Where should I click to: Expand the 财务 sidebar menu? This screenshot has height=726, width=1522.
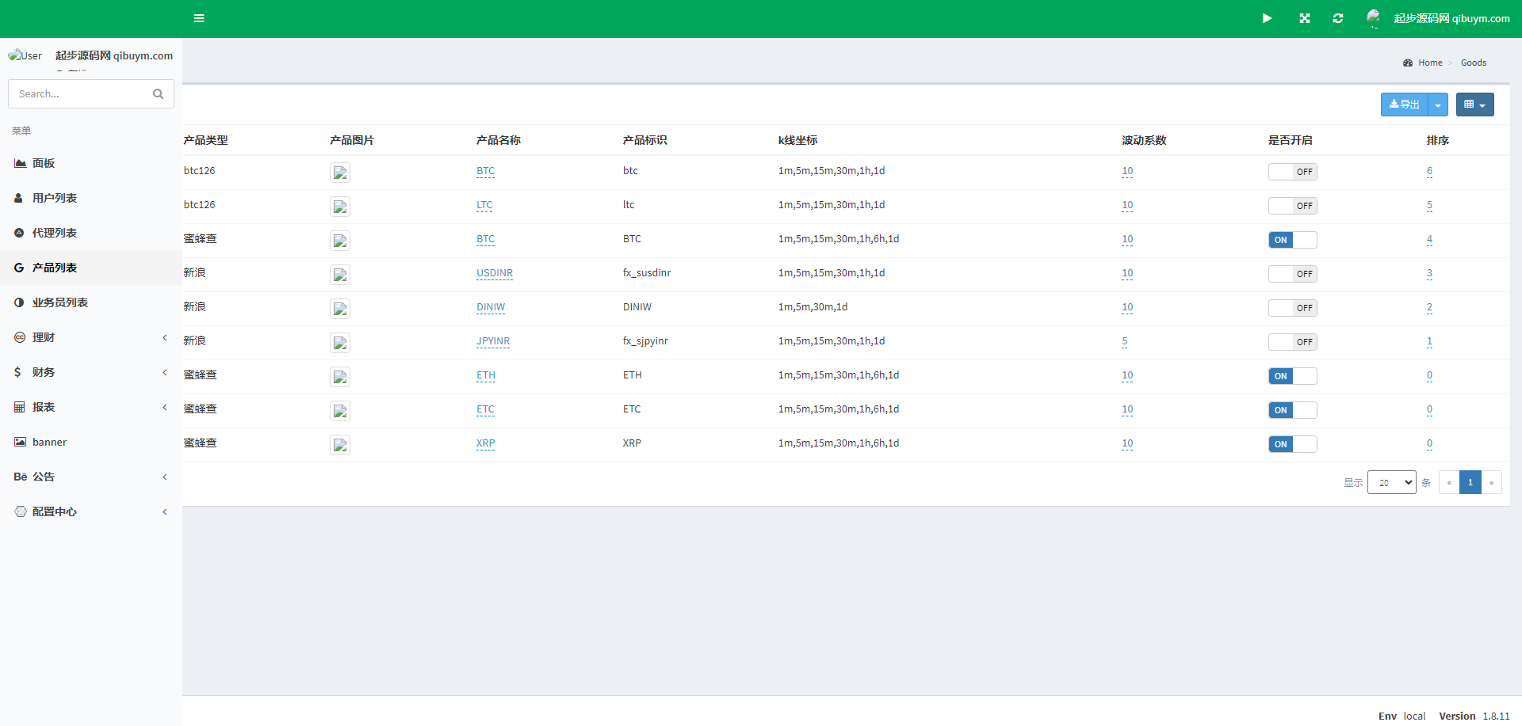pos(90,372)
